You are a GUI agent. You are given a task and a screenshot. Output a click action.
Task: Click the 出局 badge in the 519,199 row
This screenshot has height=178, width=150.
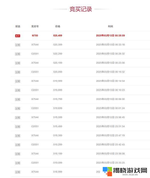[17, 154]
